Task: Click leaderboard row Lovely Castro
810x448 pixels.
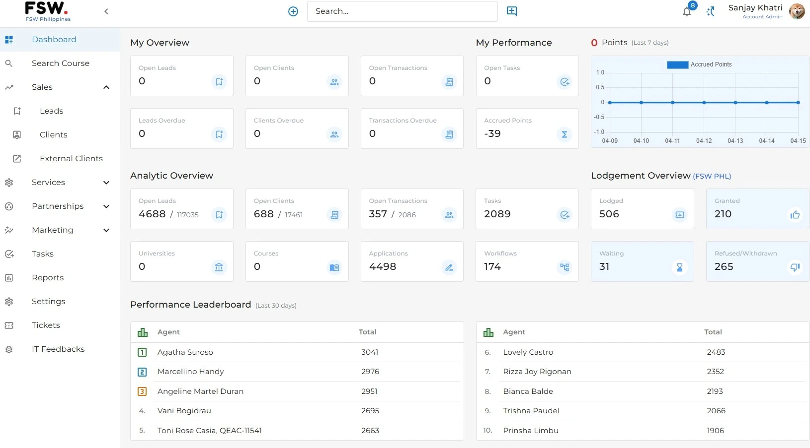Action: pyautogui.click(x=643, y=352)
